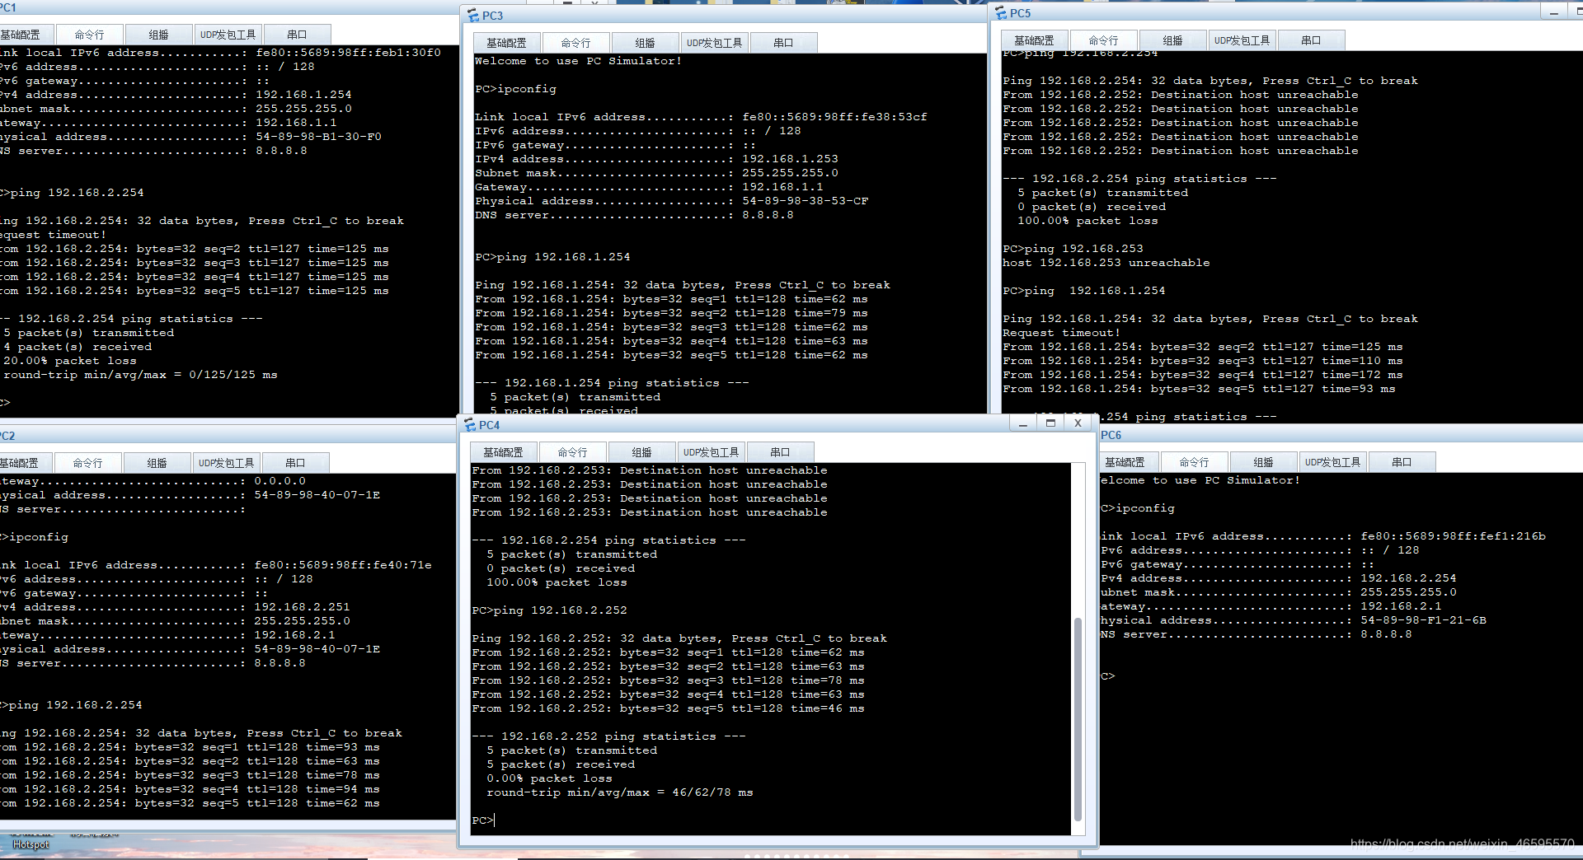Click 'PC>ping 192.168.253' line in PC5
Screen dimensions: 1583x860
pyautogui.click(x=1073, y=249)
